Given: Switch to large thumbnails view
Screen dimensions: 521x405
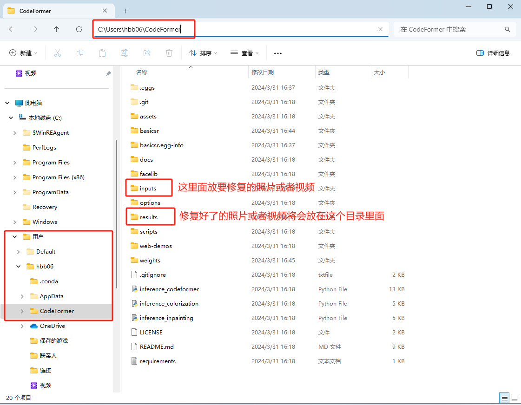Looking at the screenshot, I should [514, 398].
